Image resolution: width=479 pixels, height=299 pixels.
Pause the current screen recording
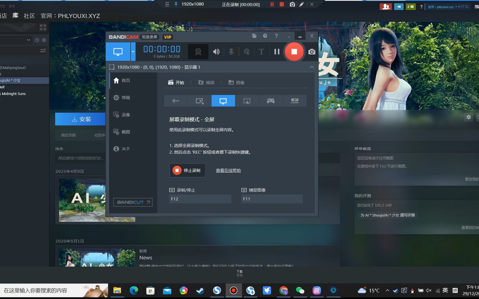pos(276,51)
